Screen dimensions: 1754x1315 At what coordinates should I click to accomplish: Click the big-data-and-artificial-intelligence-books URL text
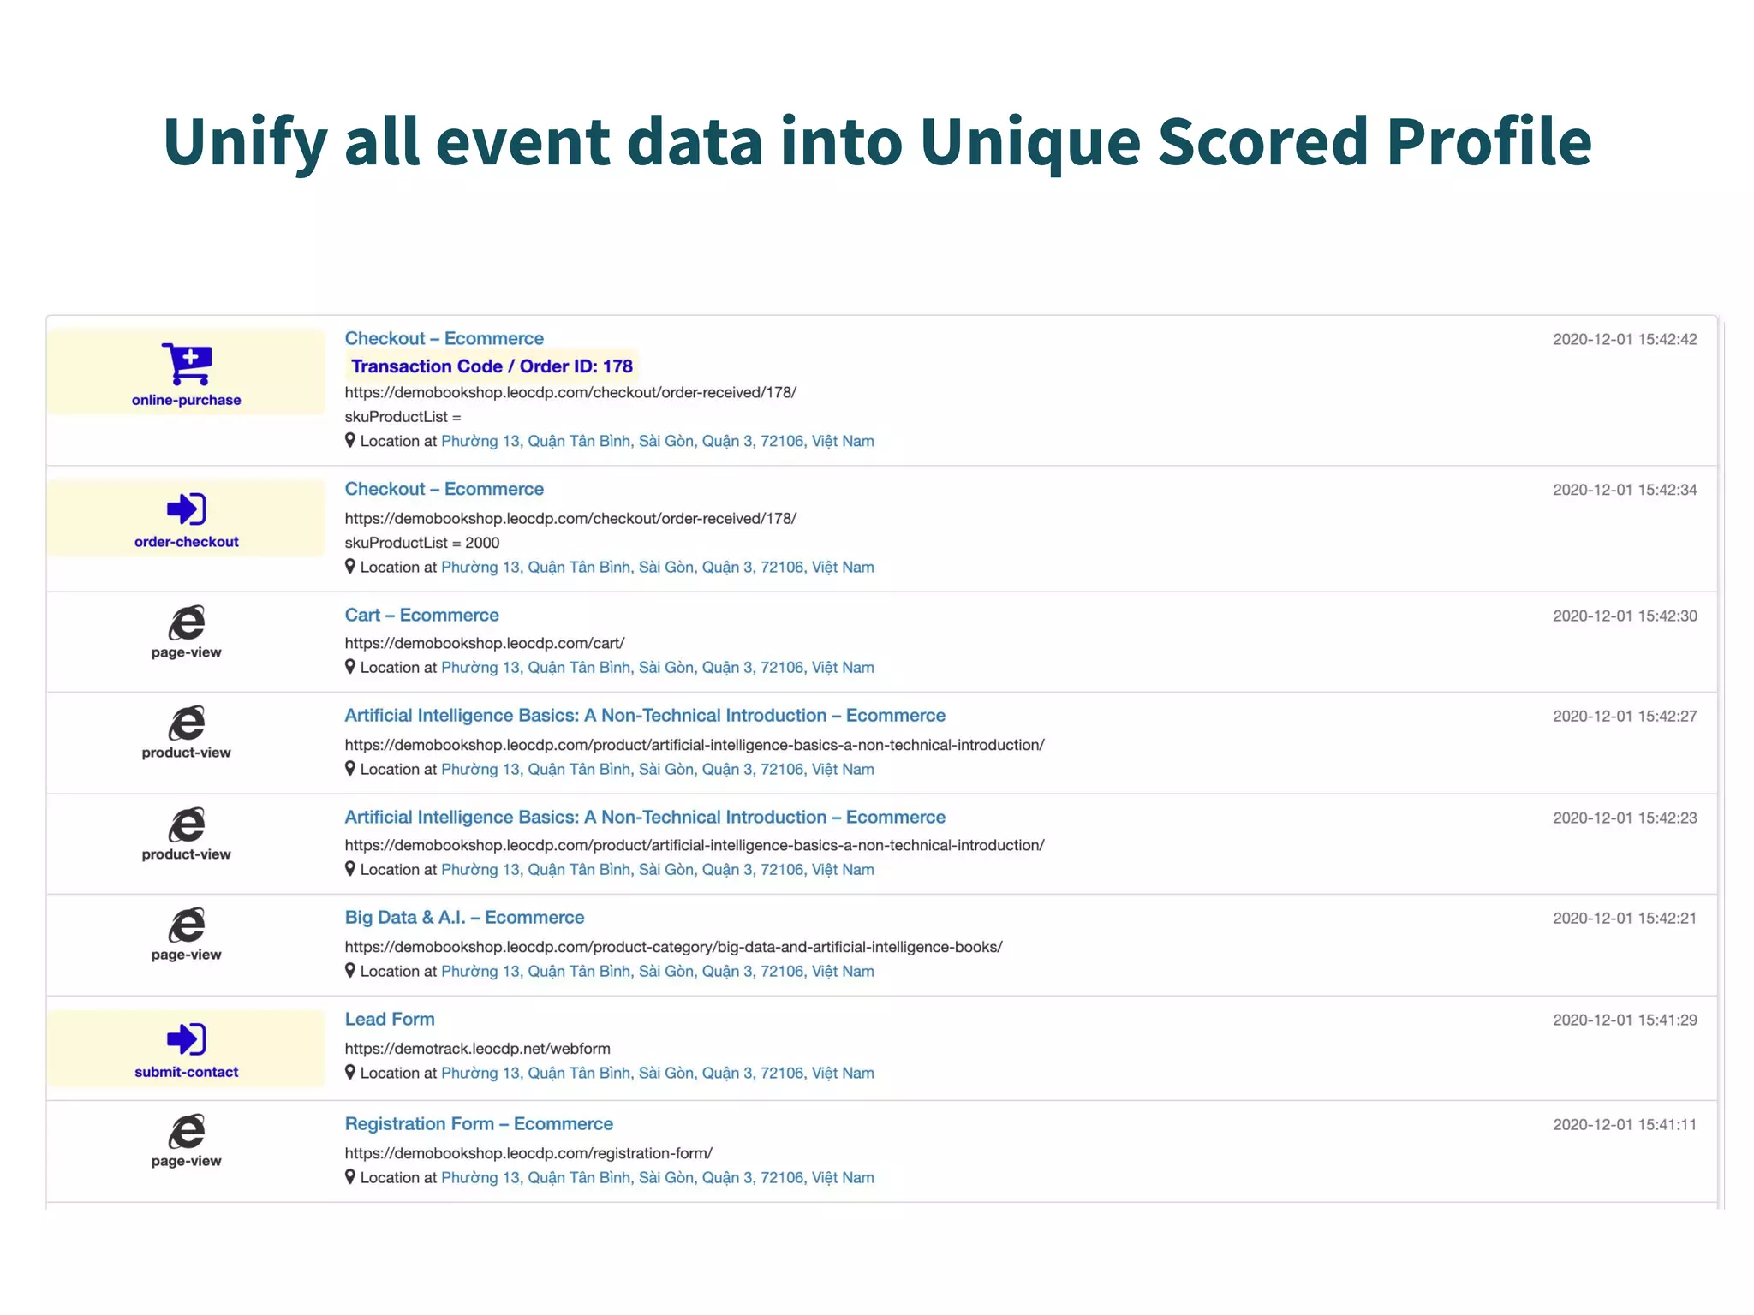[x=674, y=947]
